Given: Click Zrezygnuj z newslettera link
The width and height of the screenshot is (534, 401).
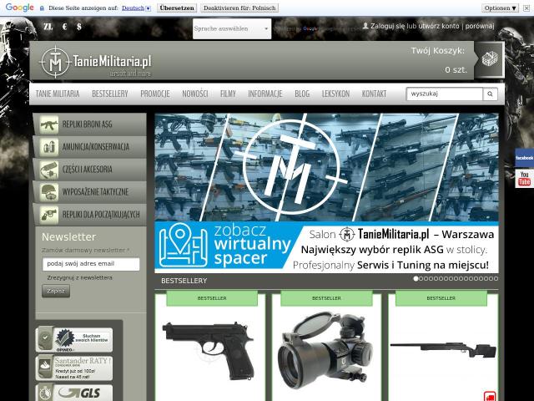Looking at the screenshot, I should (80, 277).
